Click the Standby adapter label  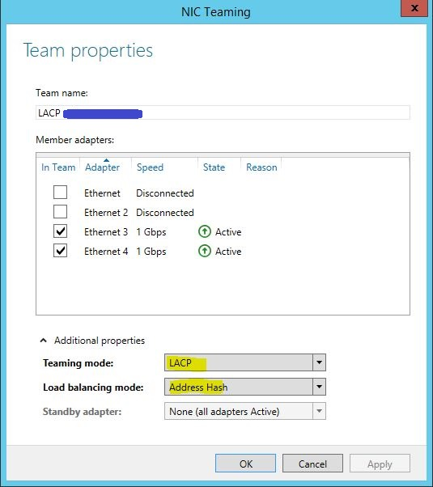[82, 412]
